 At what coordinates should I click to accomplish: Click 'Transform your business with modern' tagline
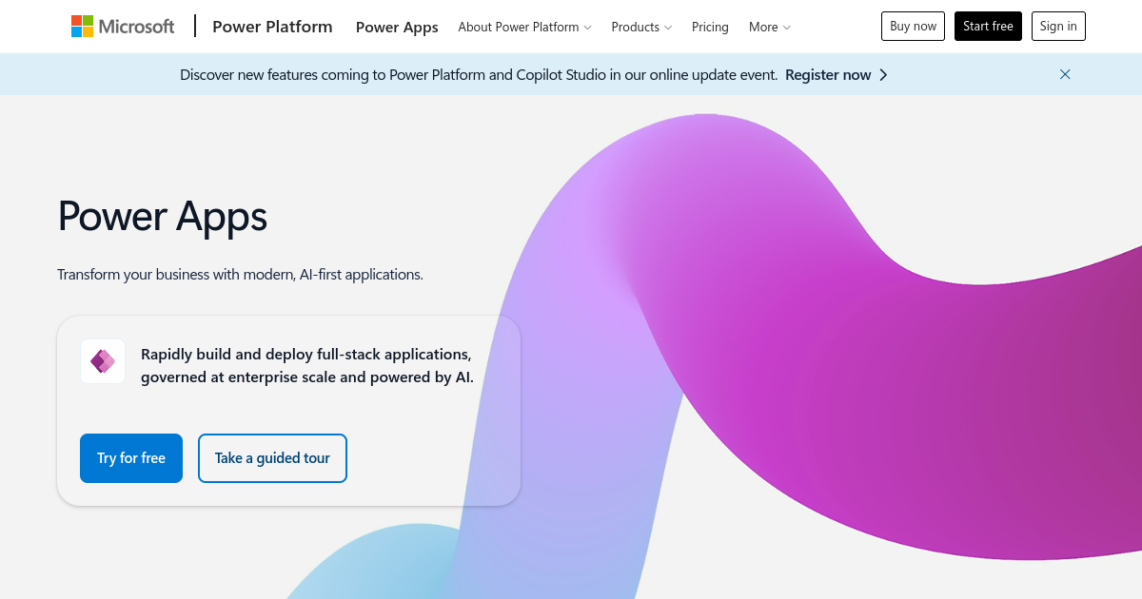pyautogui.click(x=240, y=274)
